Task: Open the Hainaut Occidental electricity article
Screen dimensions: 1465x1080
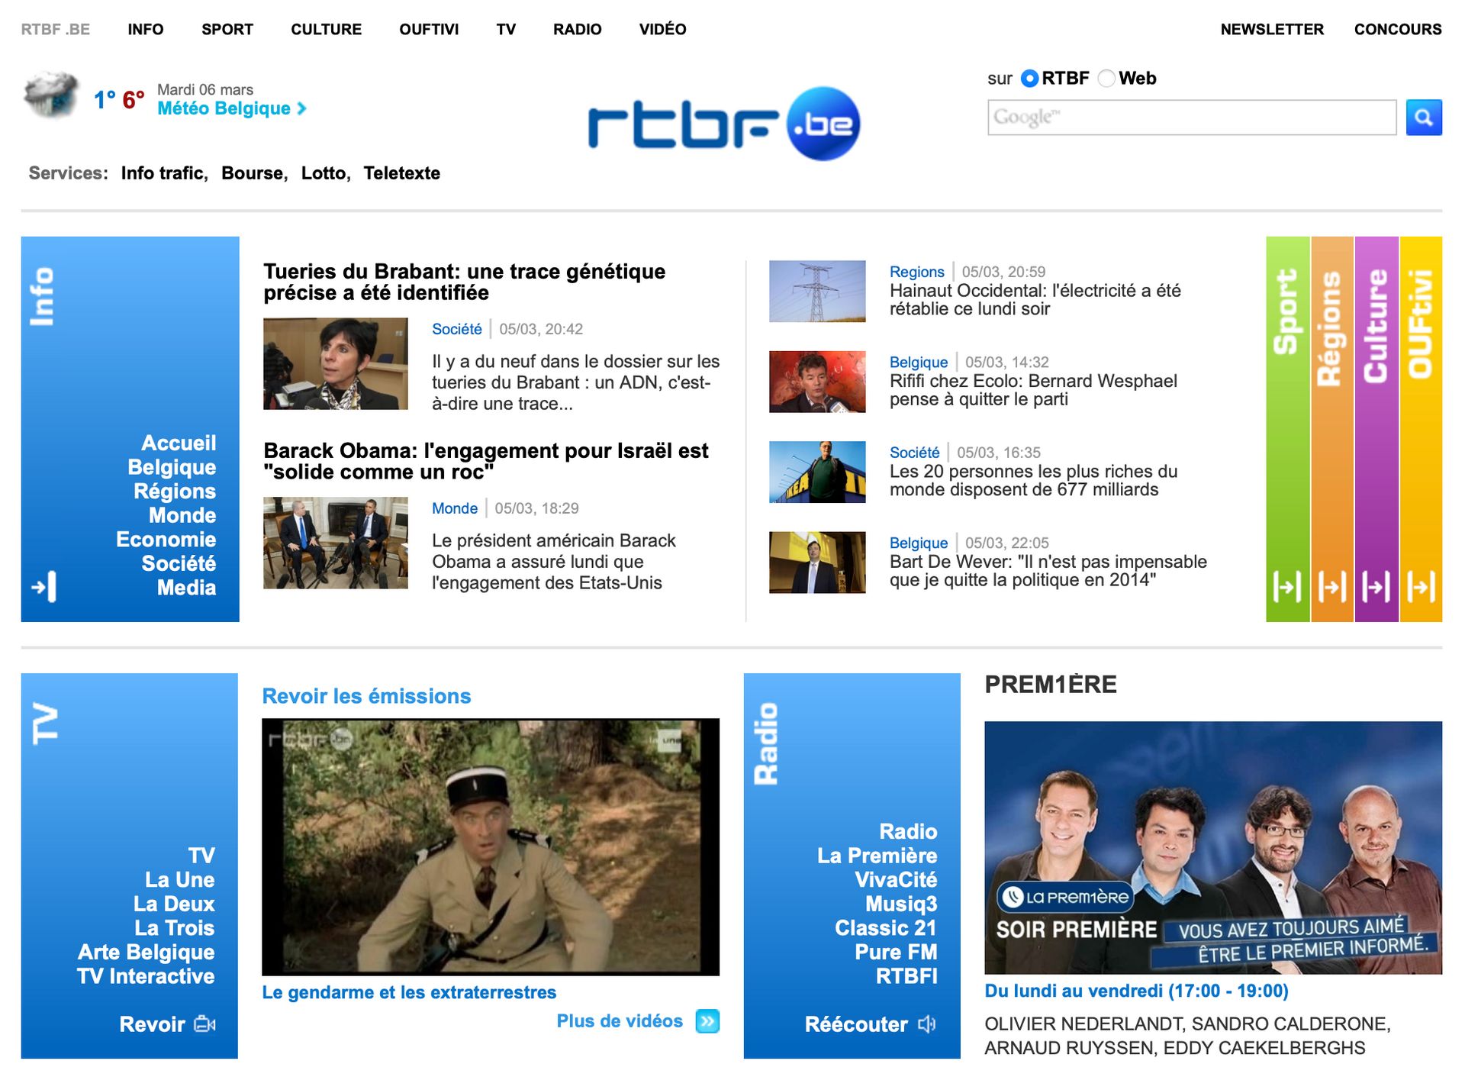Action: (x=1035, y=300)
